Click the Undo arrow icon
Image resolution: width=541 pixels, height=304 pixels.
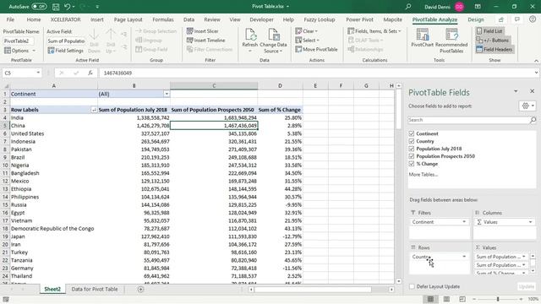click(x=68, y=7)
